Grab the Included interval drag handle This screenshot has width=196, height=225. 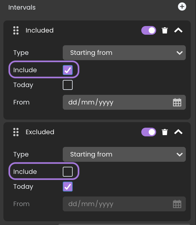click(x=16, y=30)
